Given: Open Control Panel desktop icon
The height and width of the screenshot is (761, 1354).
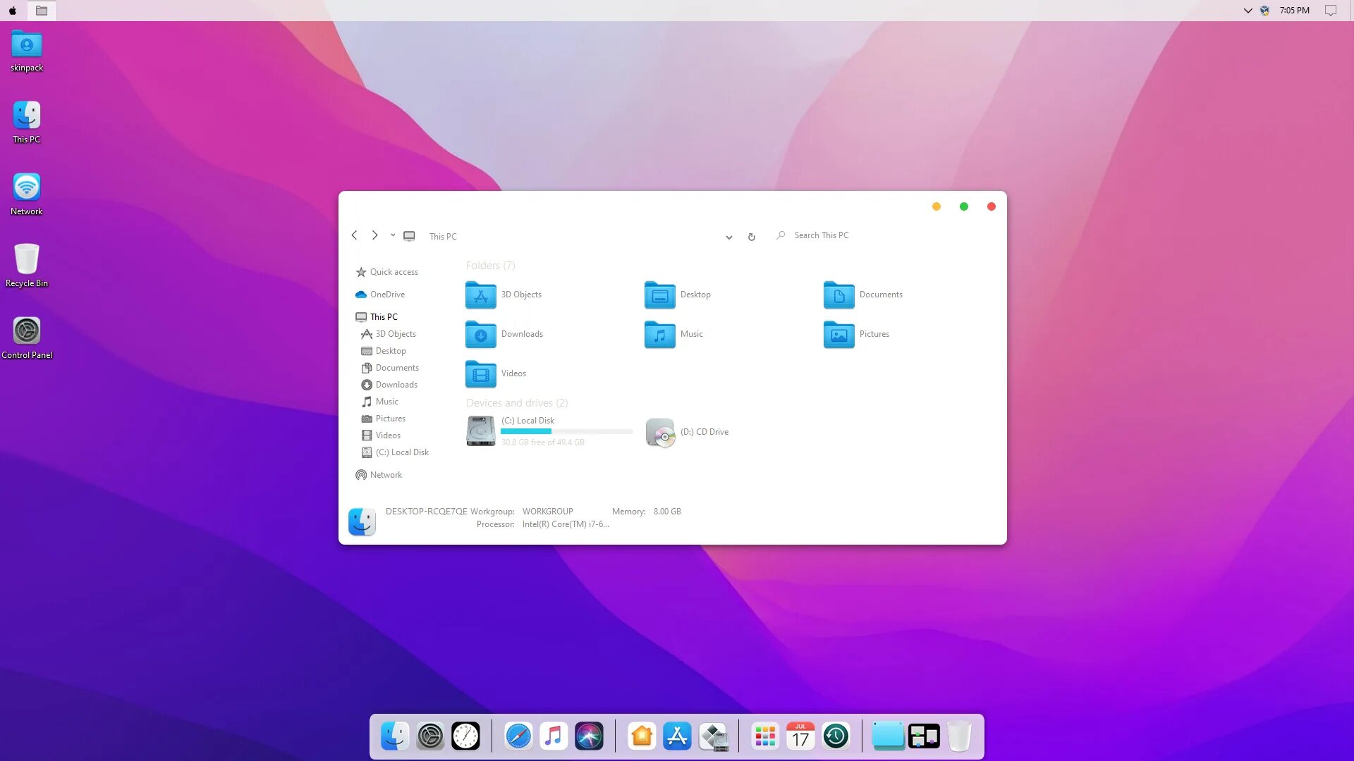Looking at the screenshot, I should (x=27, y=331).
